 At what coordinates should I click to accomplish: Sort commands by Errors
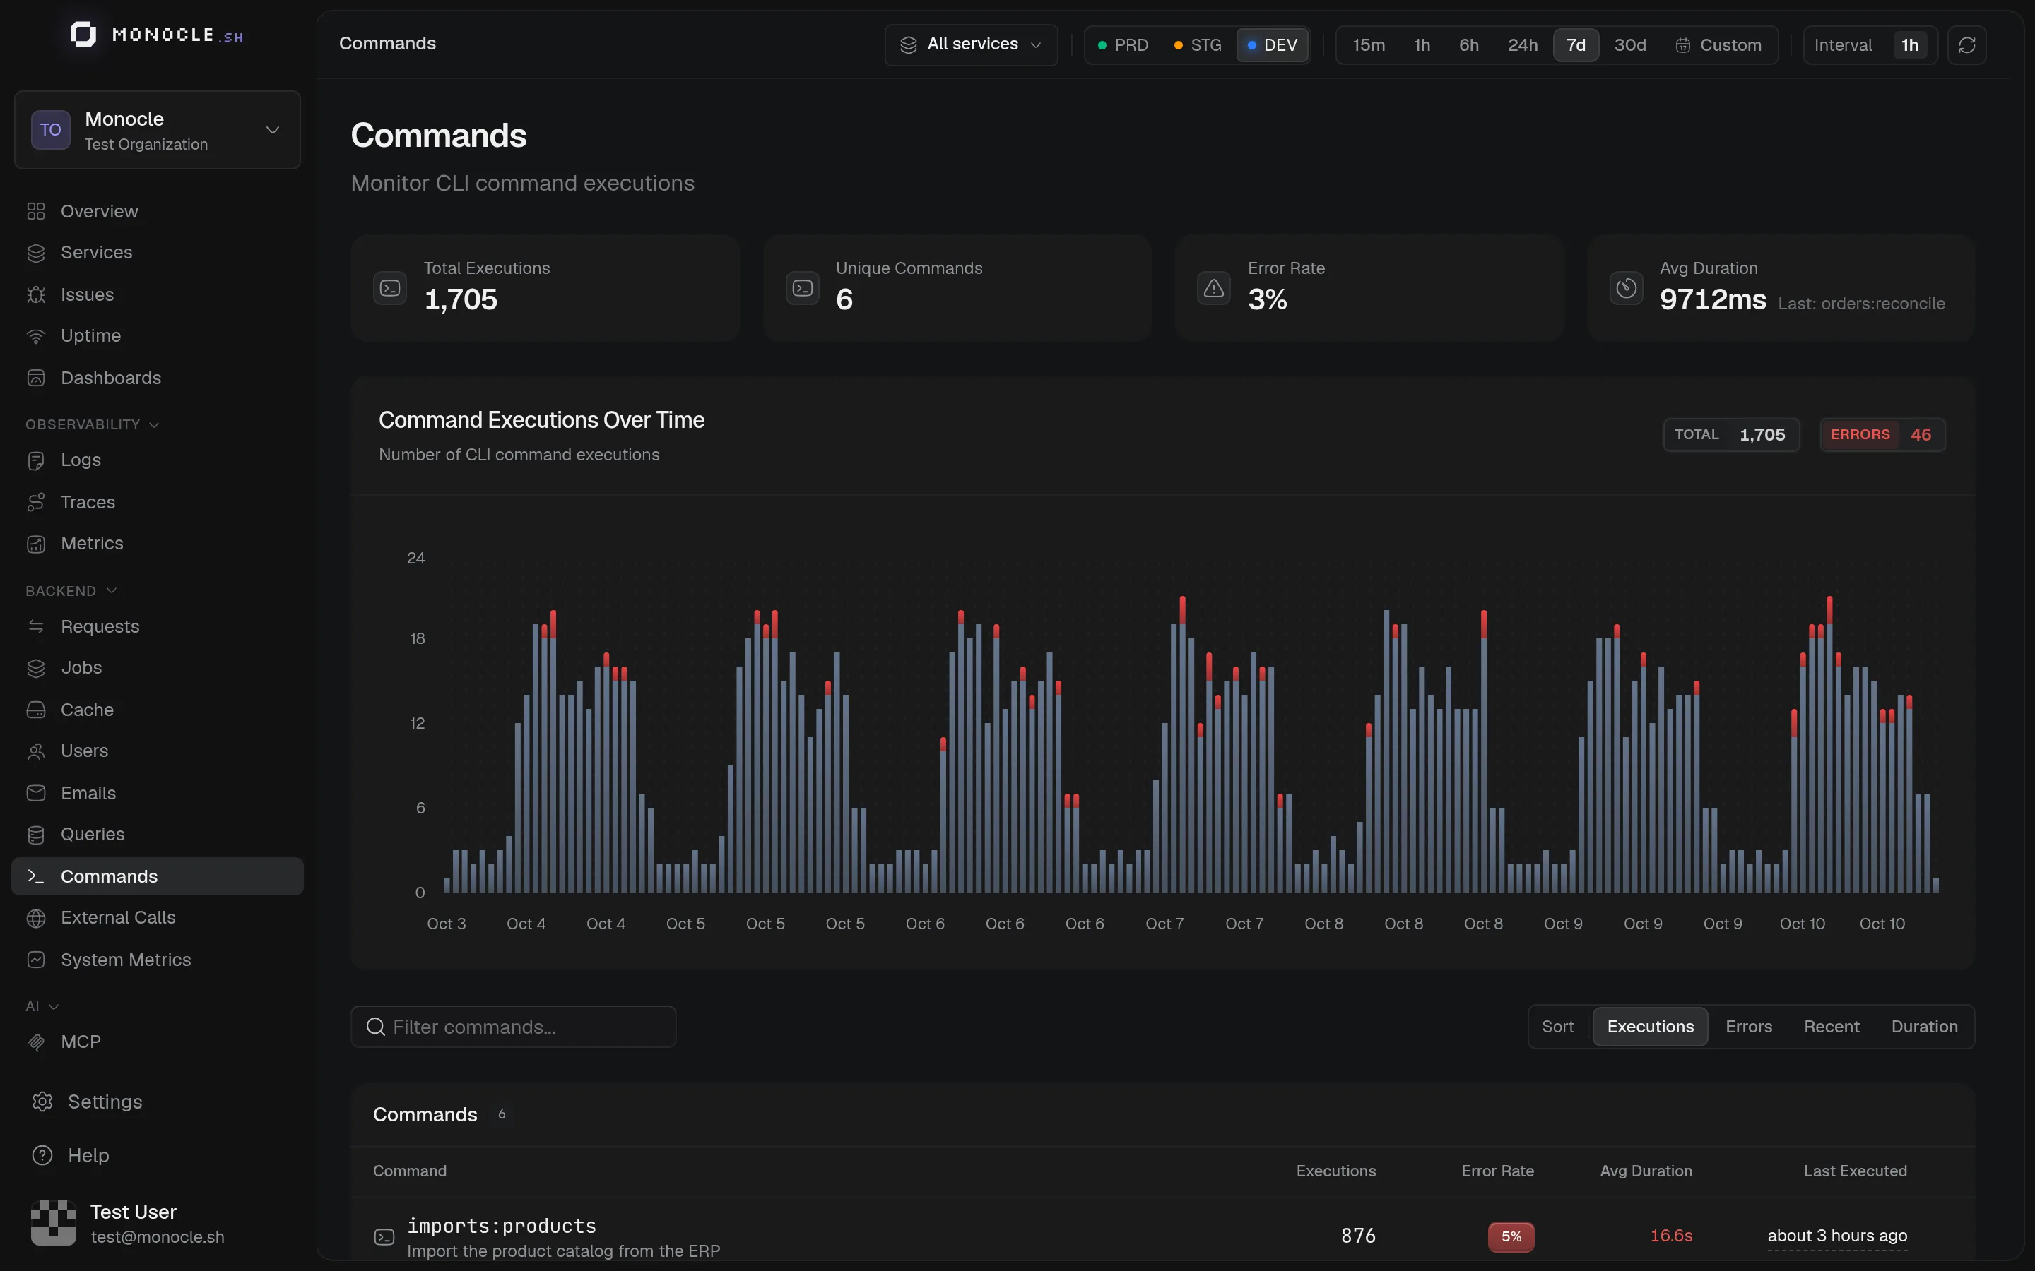[1748, 1027]
